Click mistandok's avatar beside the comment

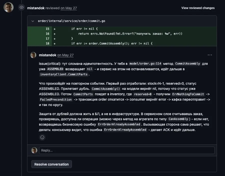click(33, 55)
